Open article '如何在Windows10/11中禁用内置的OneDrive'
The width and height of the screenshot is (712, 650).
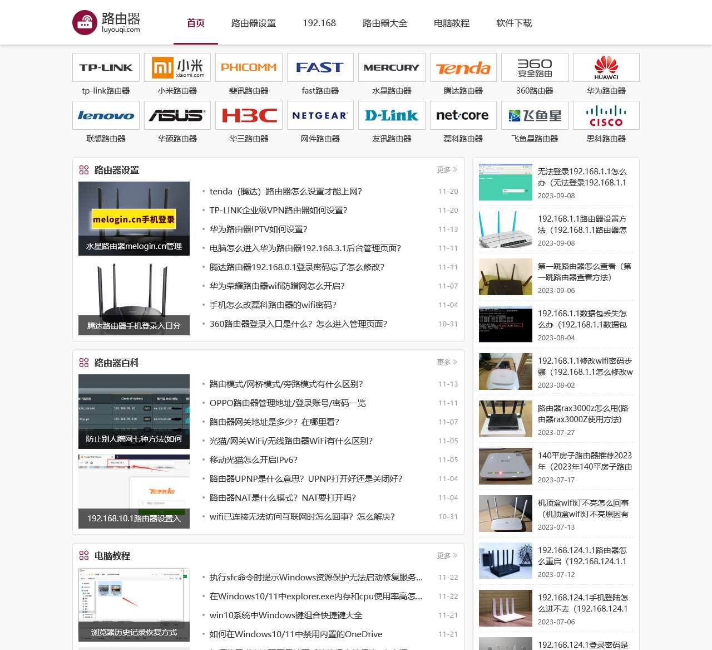tap(296, 634)
